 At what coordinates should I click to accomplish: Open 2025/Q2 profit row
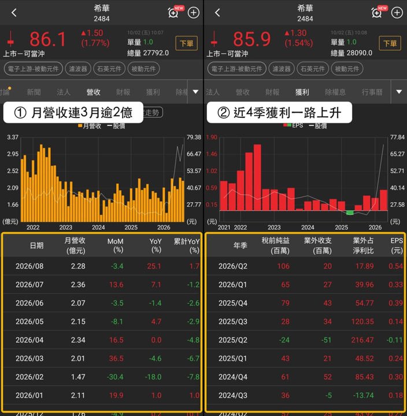point(306,340)
